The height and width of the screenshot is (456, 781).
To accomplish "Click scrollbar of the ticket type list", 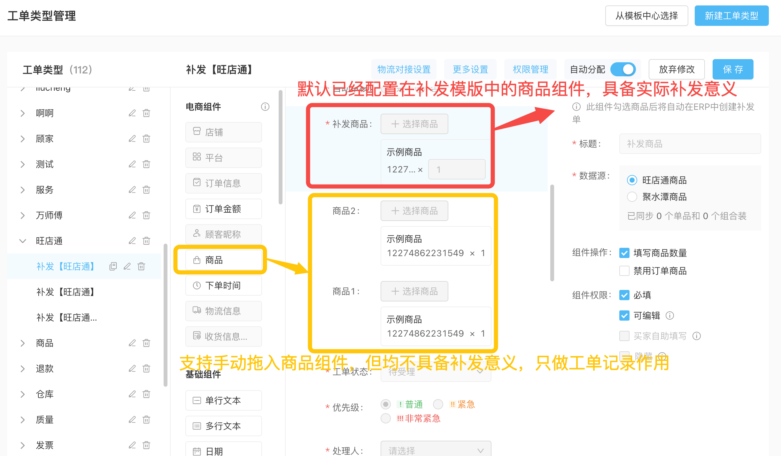I will click(166, 315).
